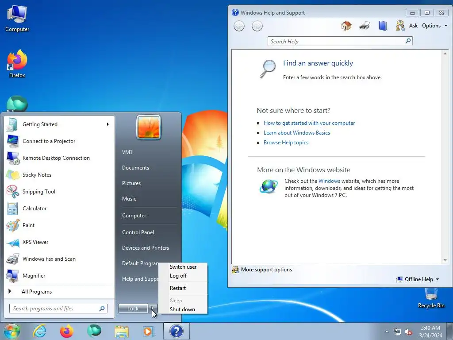Click the Print icon in Help window
This screenshot has height=340, width=453.
click(365, 26)
